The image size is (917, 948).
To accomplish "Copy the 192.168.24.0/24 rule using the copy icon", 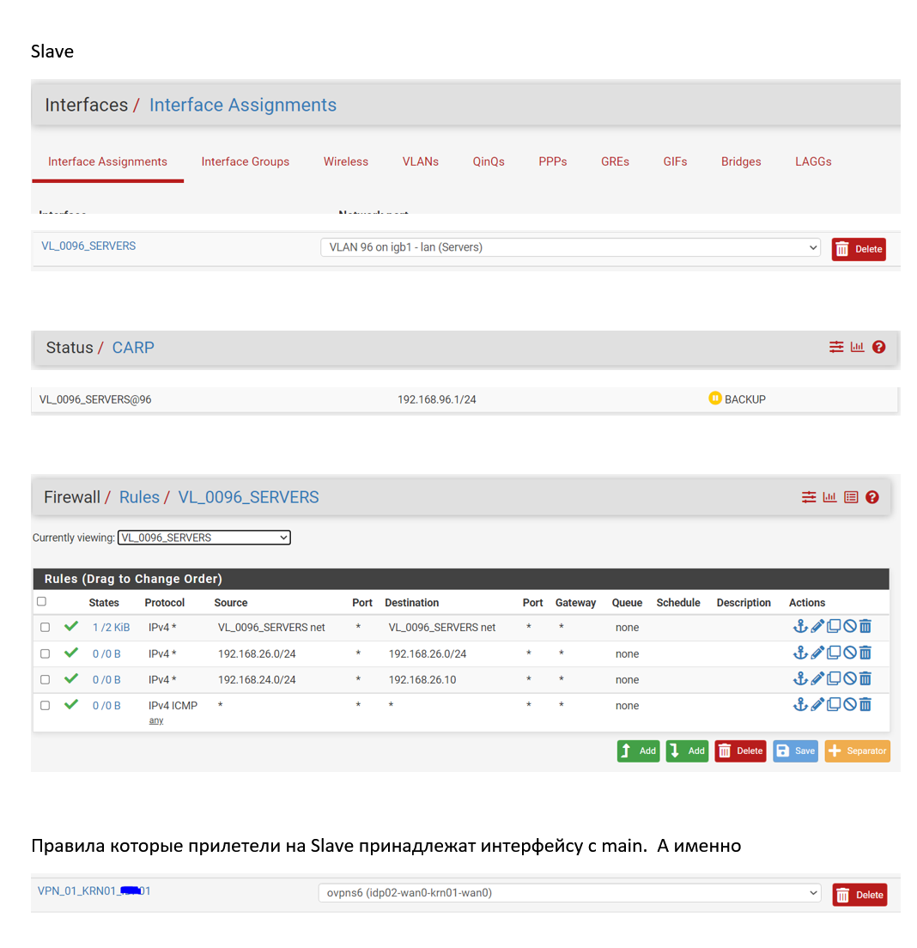I will click(833, 679).
